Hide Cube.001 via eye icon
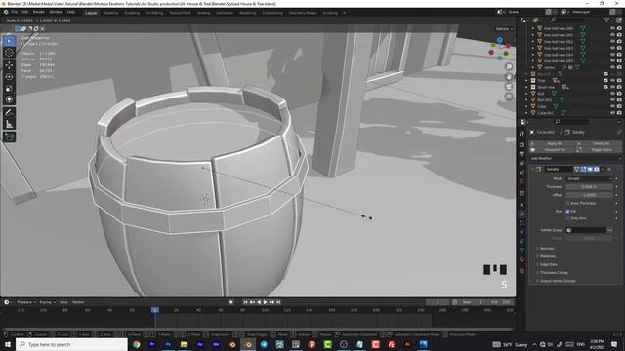Screen dimensions: 625x351 pos(612,113)
